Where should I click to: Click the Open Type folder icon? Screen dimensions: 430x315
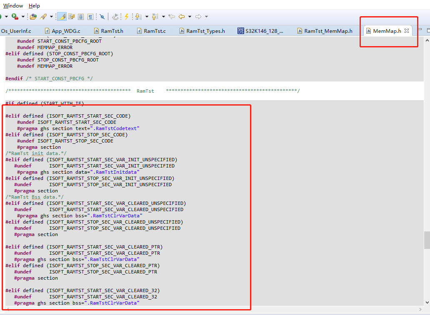click(33, 17)
